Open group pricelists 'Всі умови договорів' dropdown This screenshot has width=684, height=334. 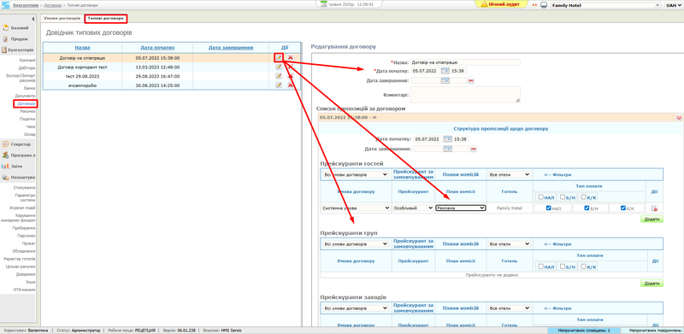pyautogui.click(x=355, y=244)
